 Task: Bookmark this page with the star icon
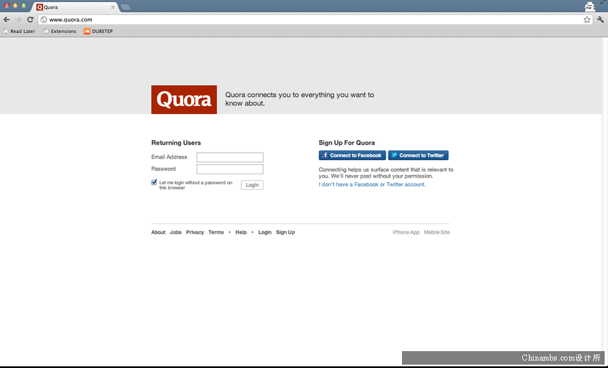coord(587,20)
